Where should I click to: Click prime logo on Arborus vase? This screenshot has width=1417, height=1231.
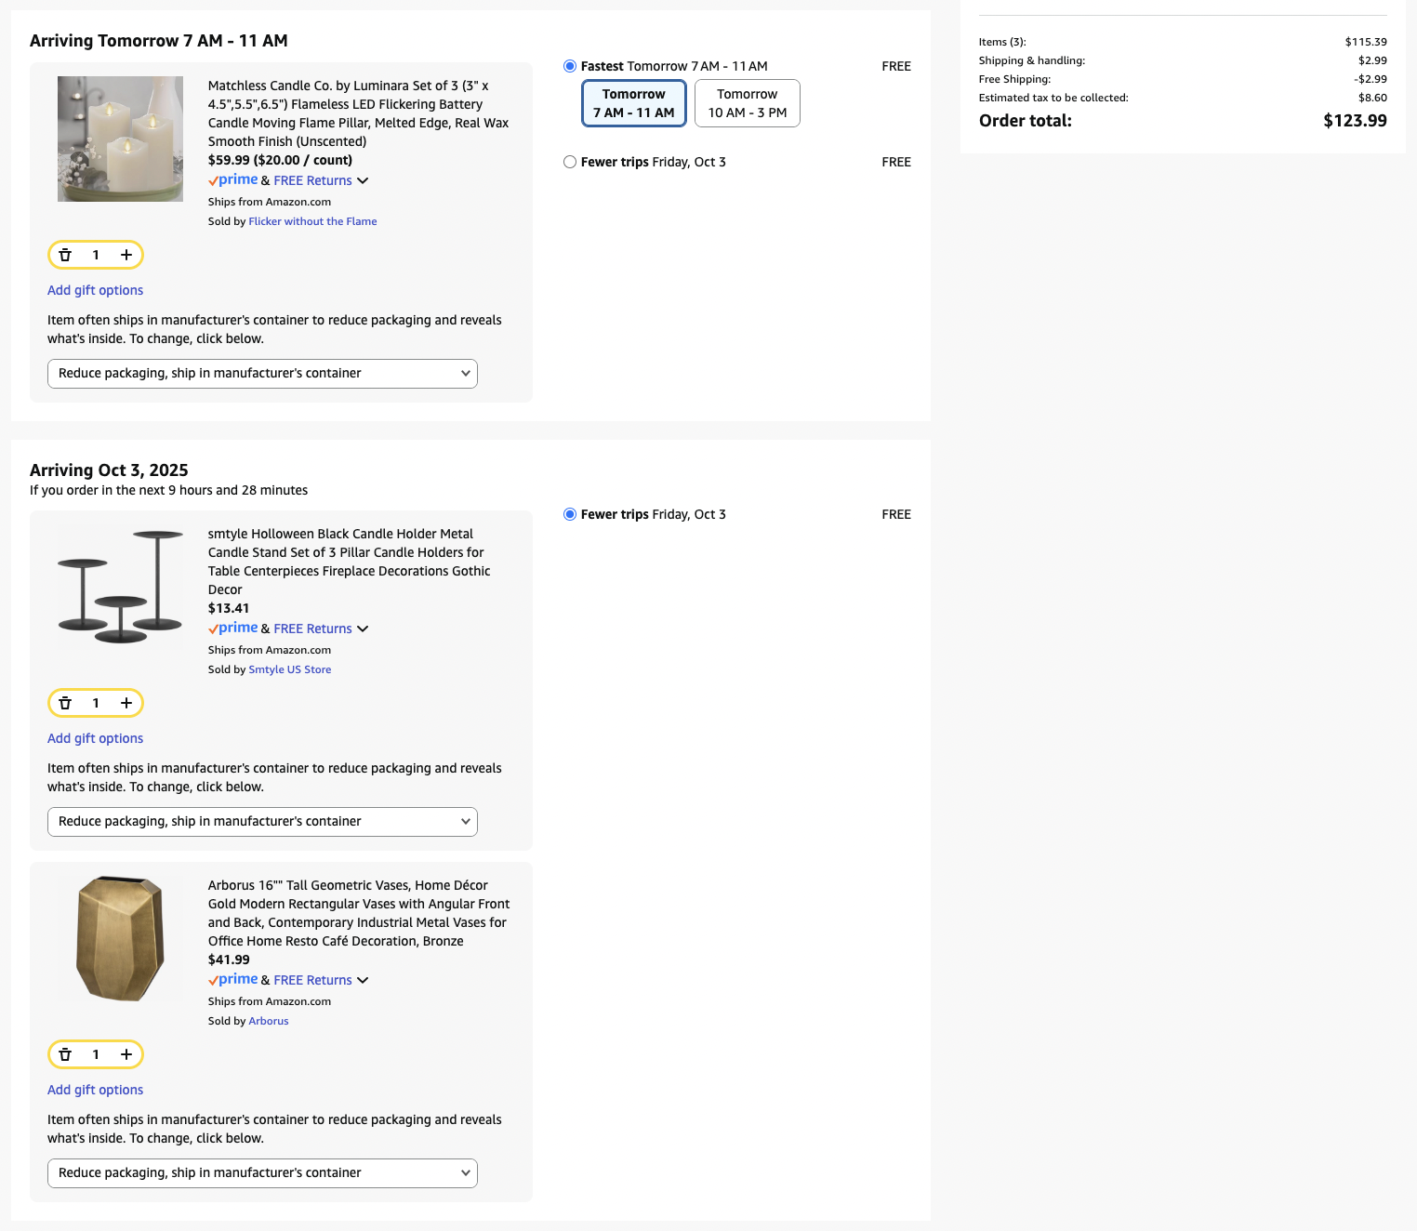[233, 980]
